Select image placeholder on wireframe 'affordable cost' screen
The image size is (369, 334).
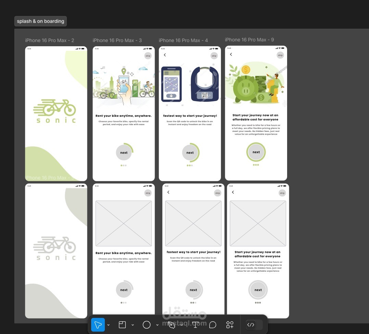click(x=258, y=223)
